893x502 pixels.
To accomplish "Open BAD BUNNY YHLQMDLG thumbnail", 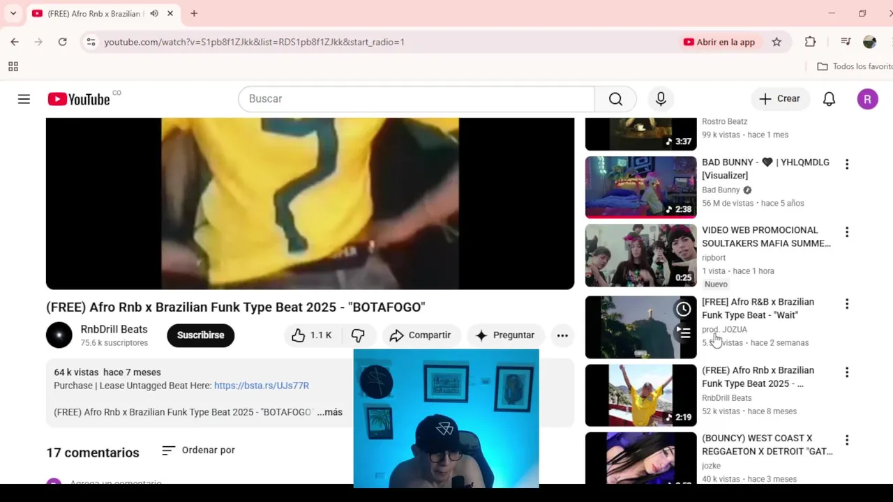I will (640, 187).
